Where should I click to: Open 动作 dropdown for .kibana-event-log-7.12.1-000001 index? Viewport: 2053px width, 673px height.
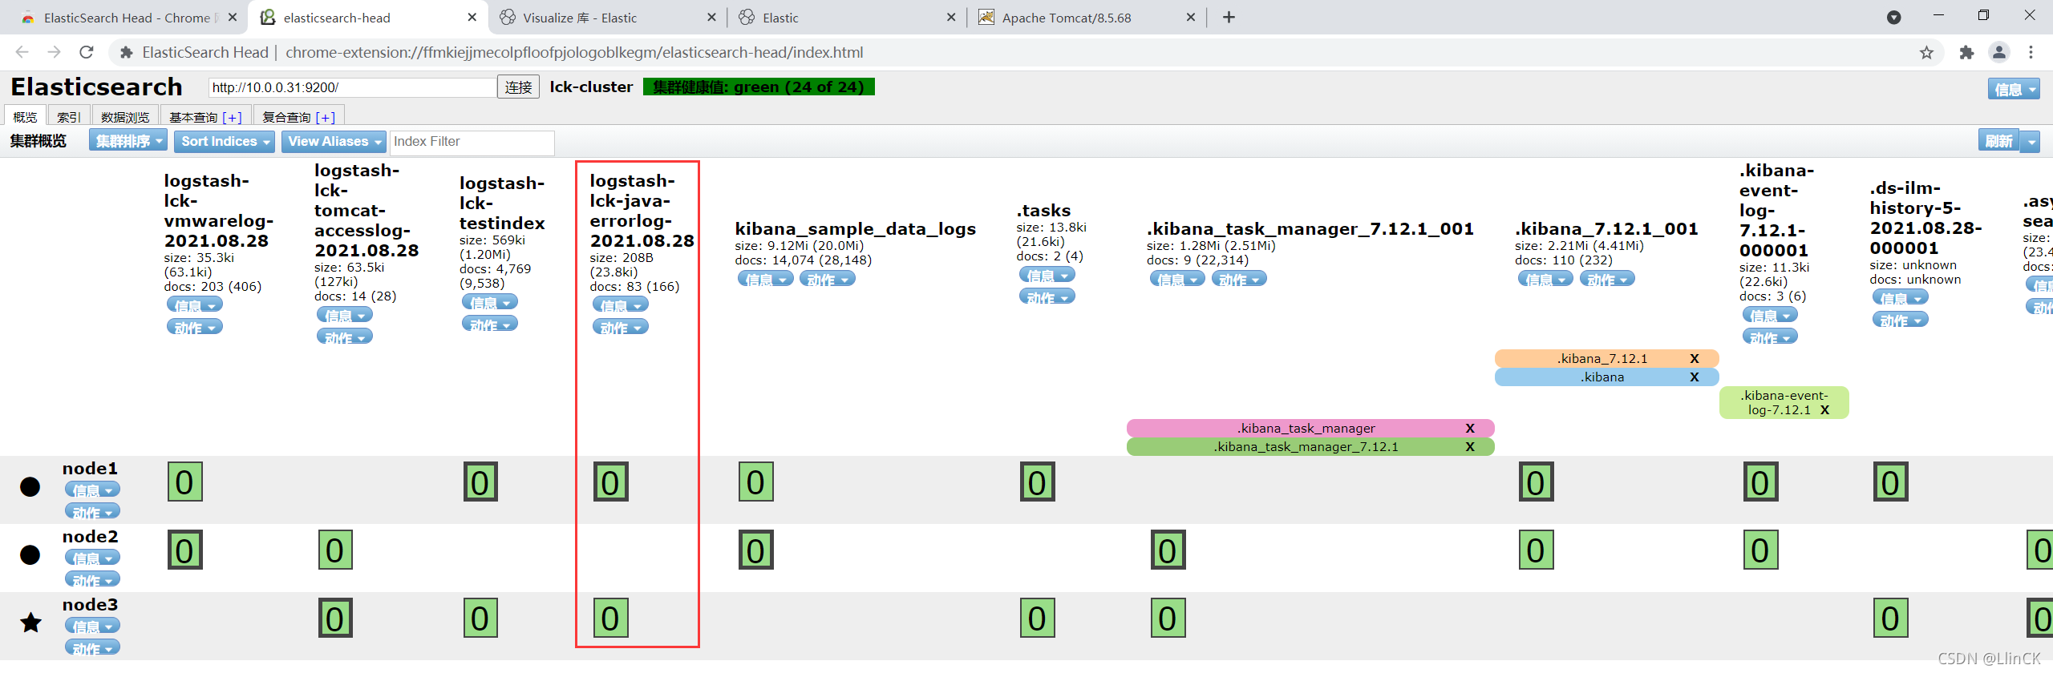coord(1770,336)
